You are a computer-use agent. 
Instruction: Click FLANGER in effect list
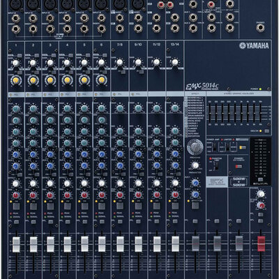pyautogui.click(x=193, y=128)
